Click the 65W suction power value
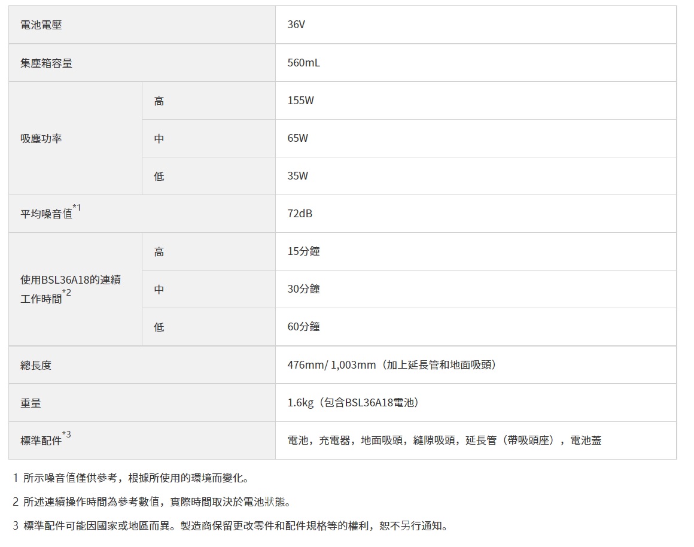This screenshot has height=547, width=694. [297, 138]
